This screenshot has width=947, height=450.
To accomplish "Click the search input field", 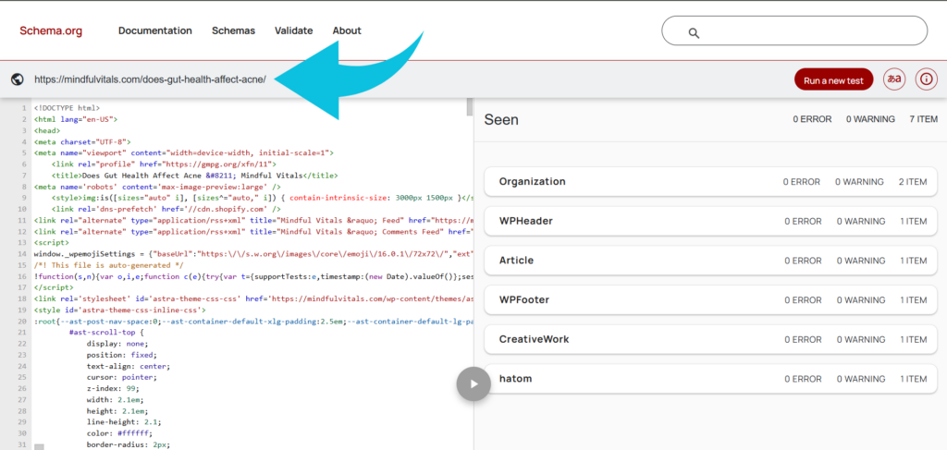I will pos(794,30).
